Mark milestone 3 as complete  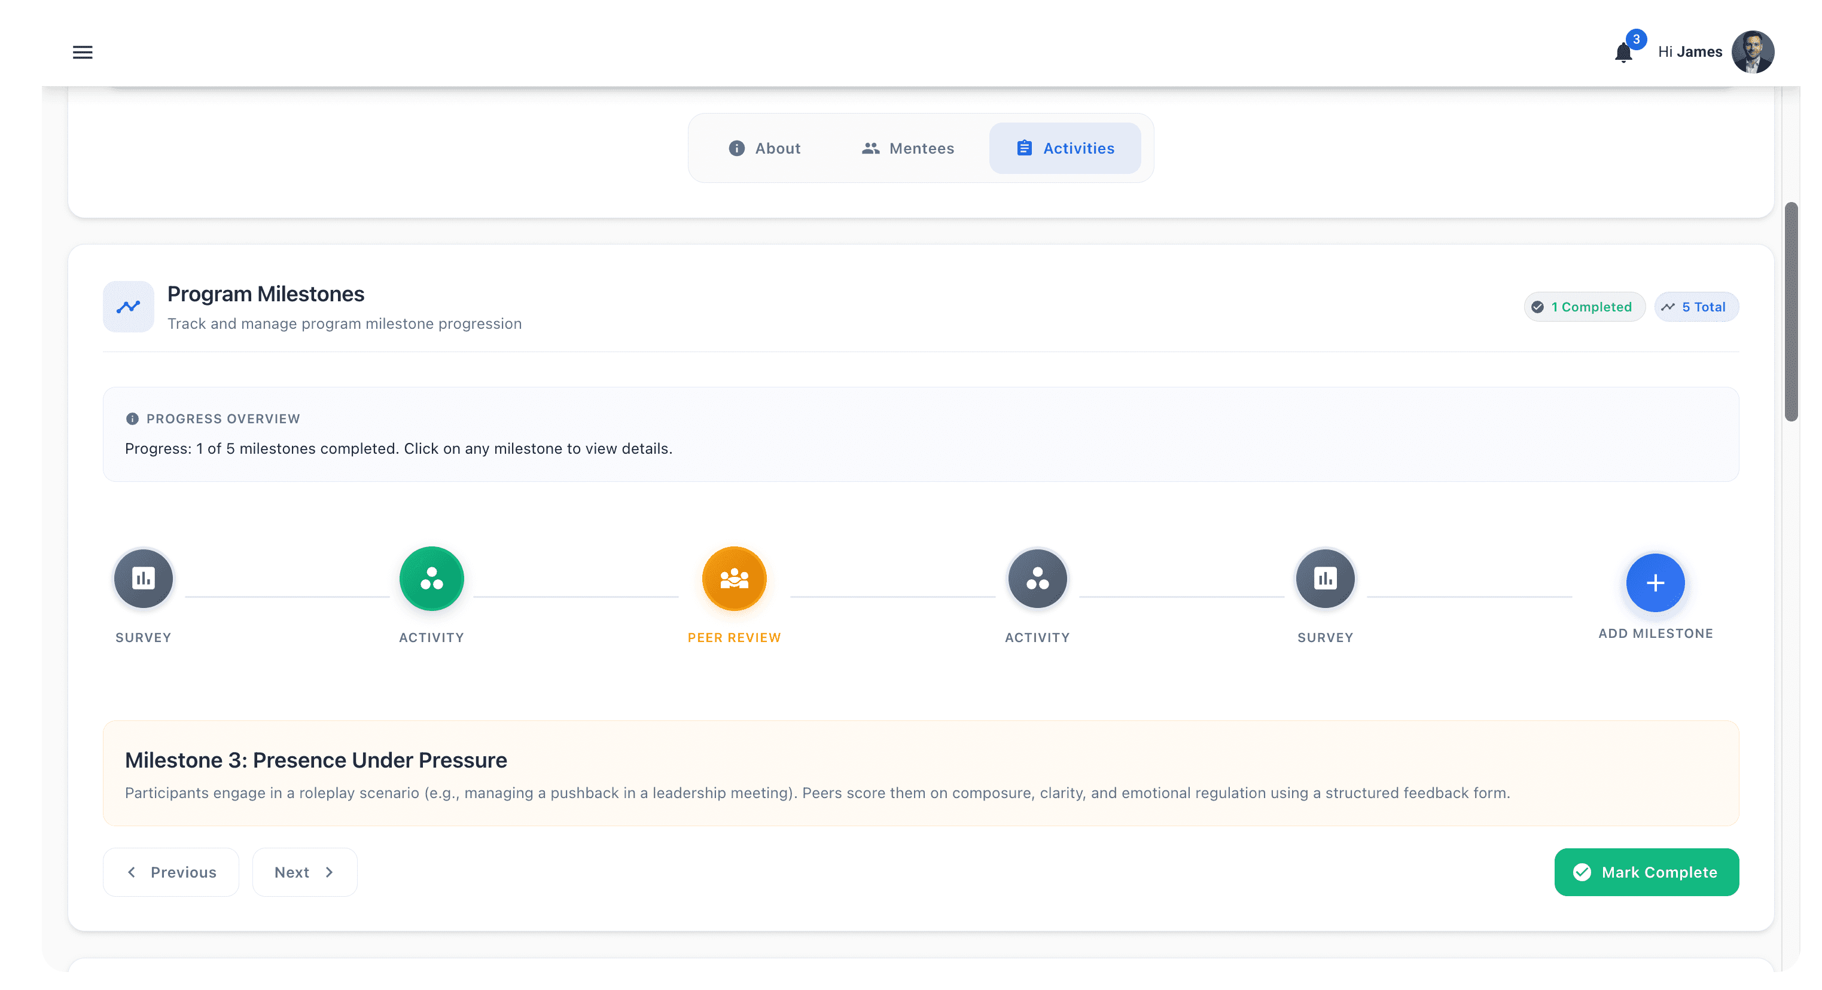(x=1646, y=872)
